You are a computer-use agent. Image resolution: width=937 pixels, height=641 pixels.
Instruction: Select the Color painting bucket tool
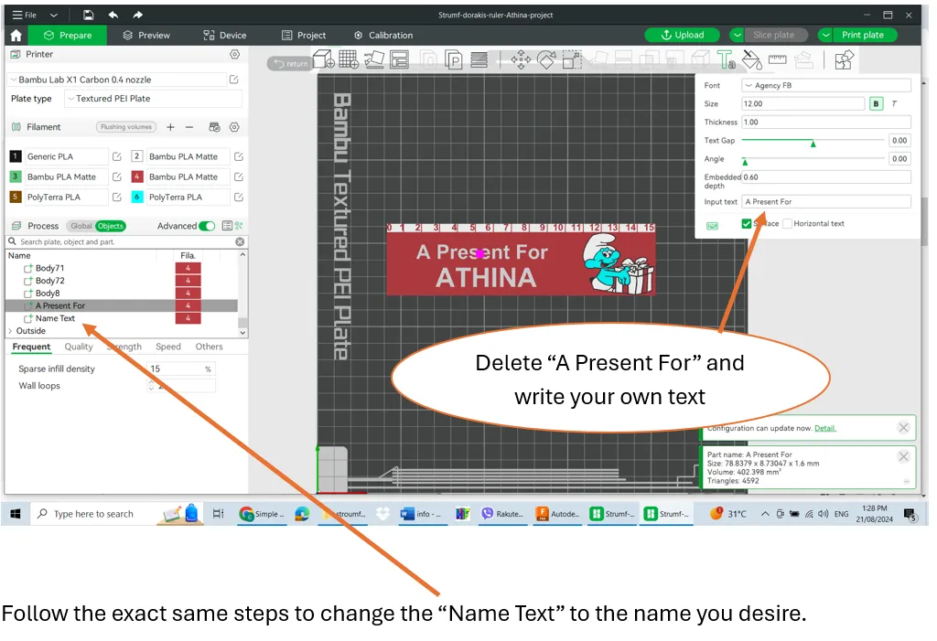tap(752, 59)
